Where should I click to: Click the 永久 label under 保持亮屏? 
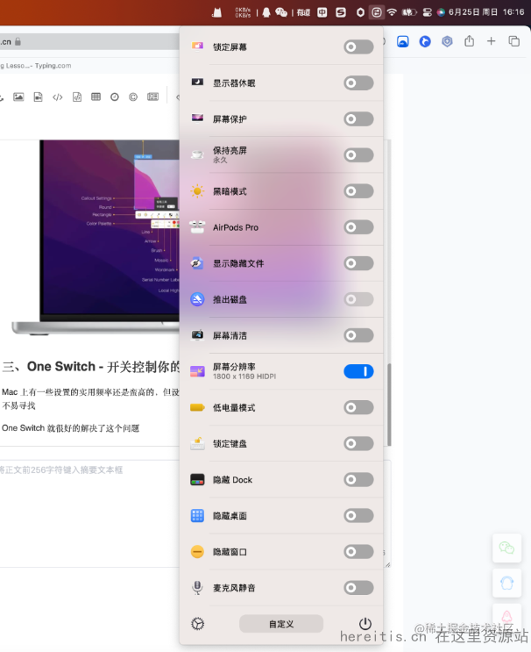click(220, 160)
